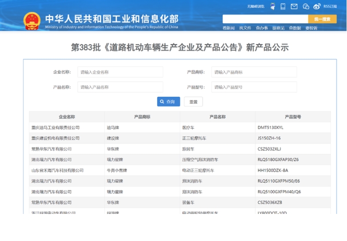Click the magnifier icon on 查询 button
Image resolution: width=347 pixels, height=241 pixels.
tap(162, 102)
